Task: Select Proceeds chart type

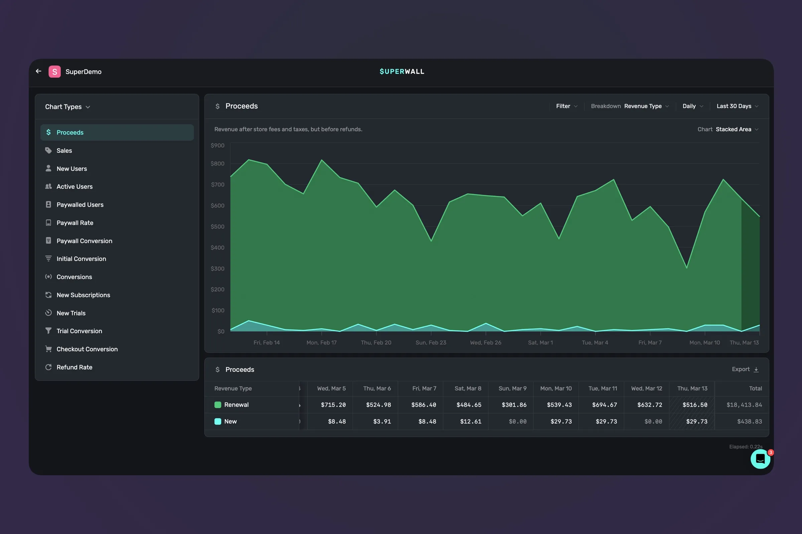Action: tap(117, 132)
